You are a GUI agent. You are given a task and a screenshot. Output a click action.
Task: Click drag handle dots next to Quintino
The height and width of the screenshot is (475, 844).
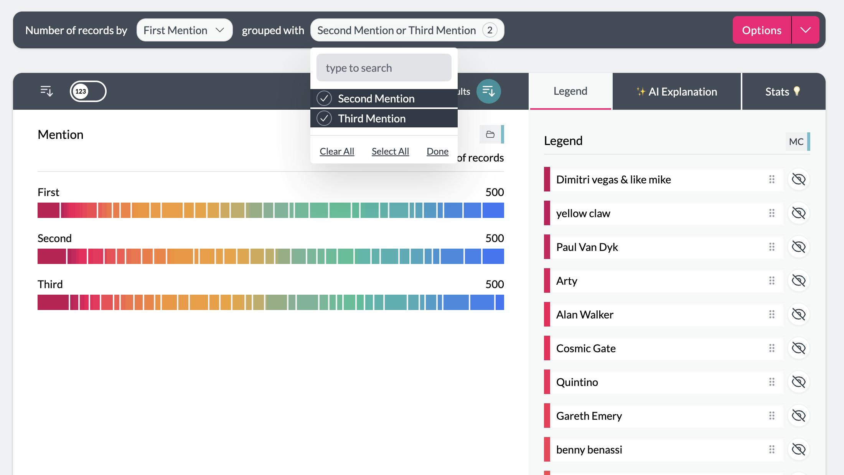coord(771,382)
